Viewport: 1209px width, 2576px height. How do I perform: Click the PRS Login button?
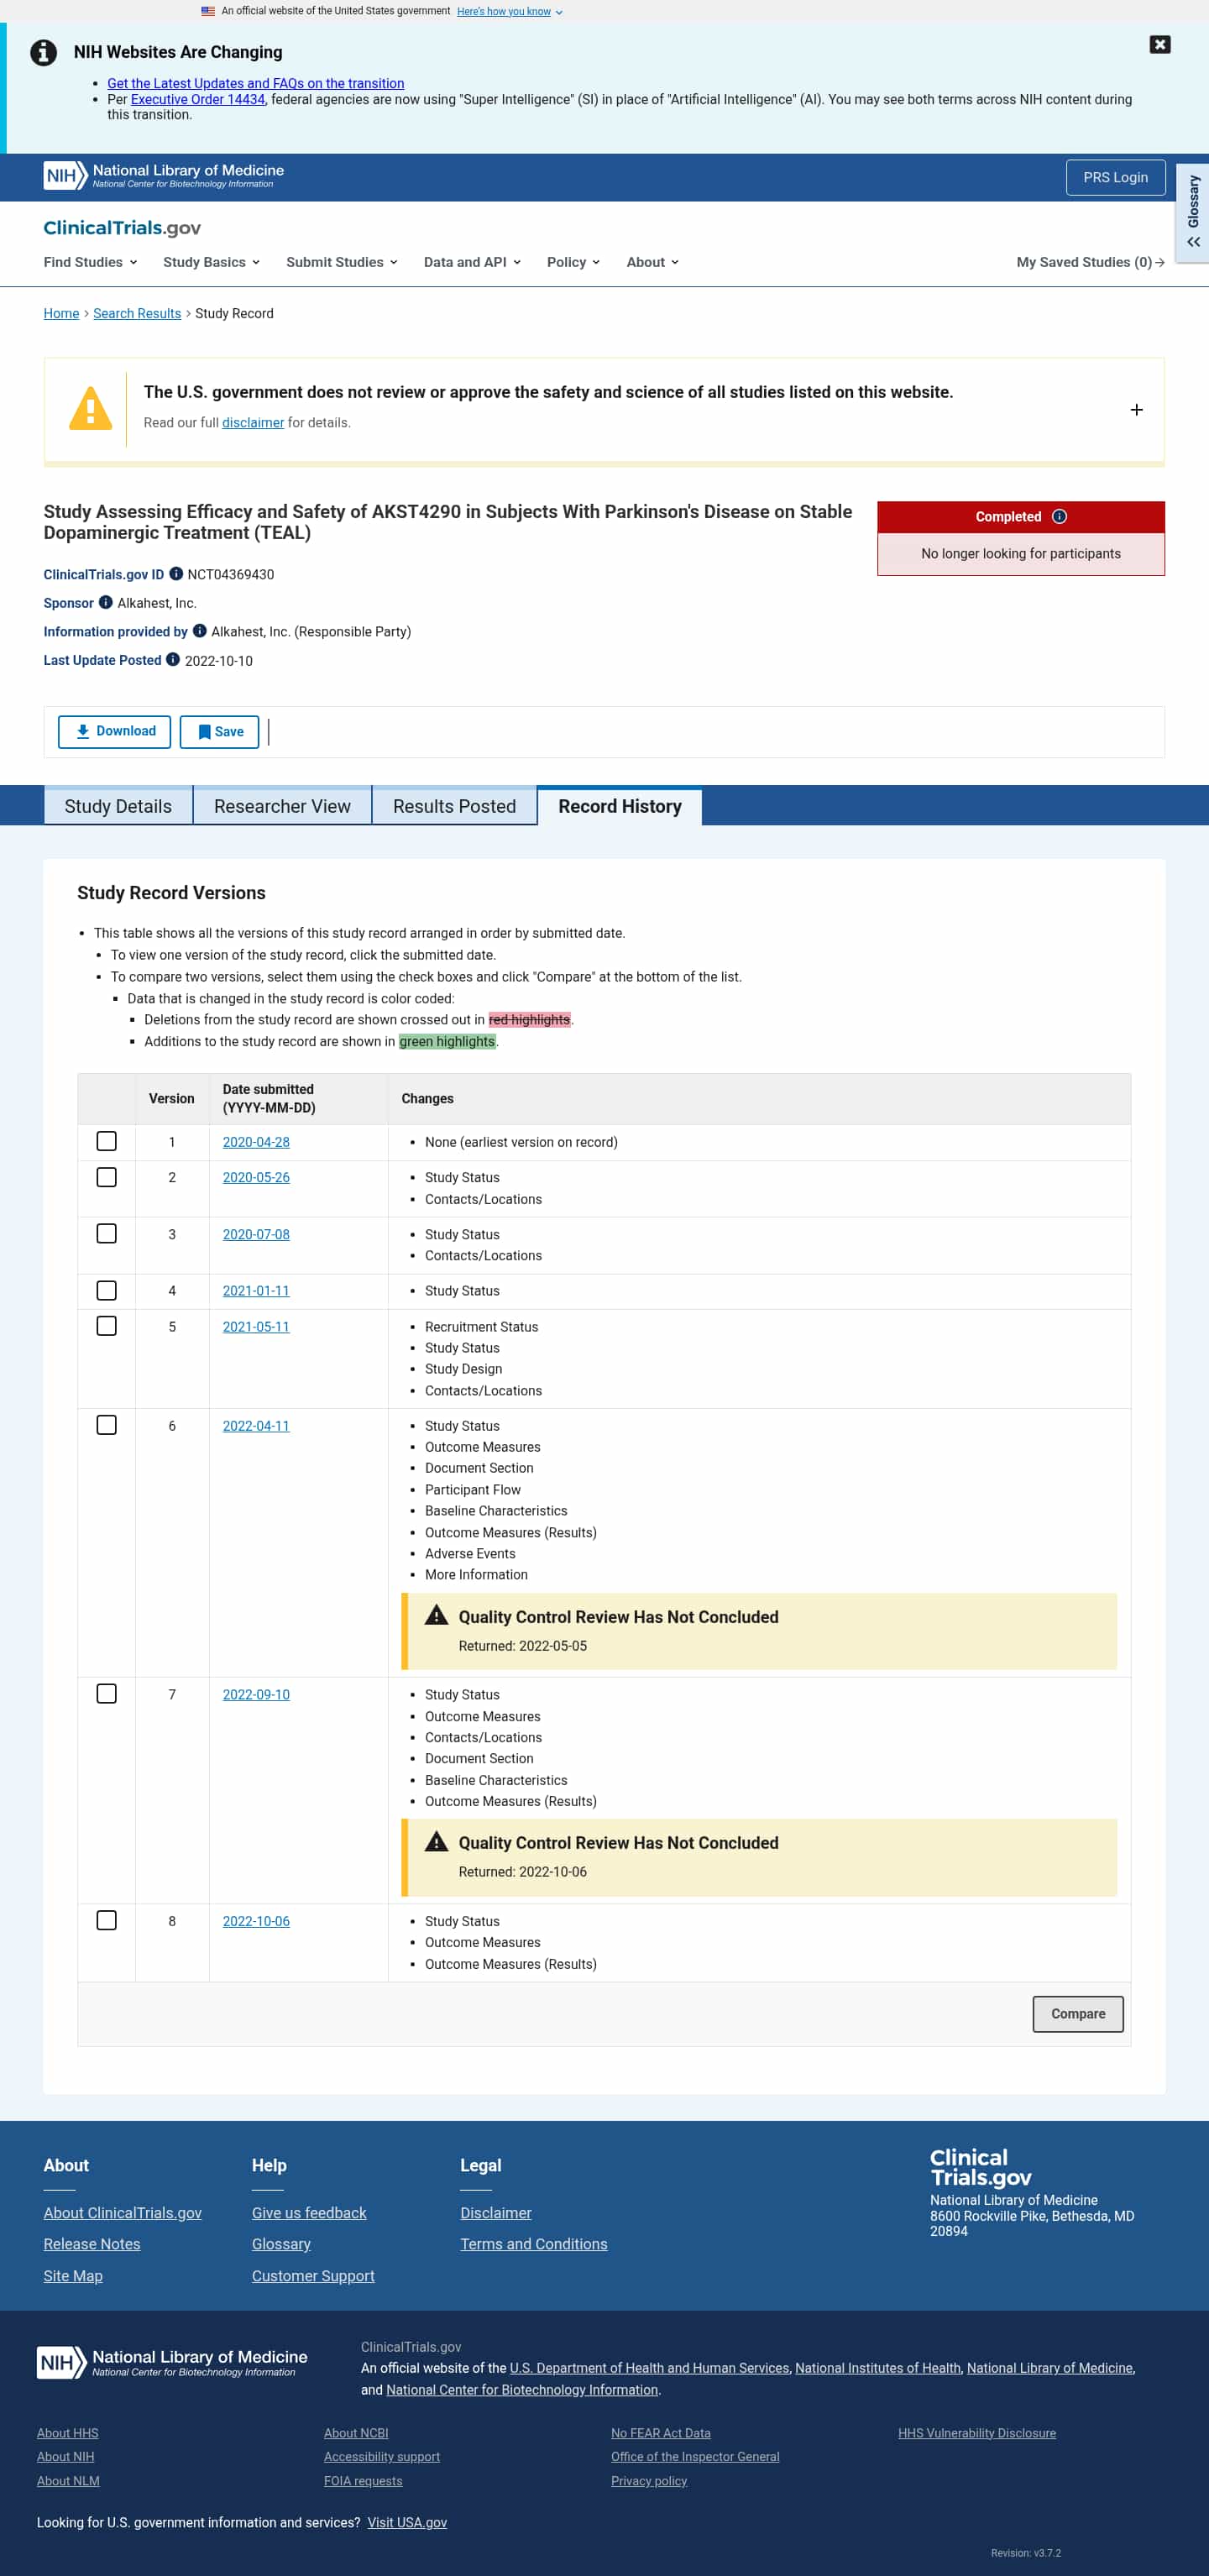pos(1115,177)
